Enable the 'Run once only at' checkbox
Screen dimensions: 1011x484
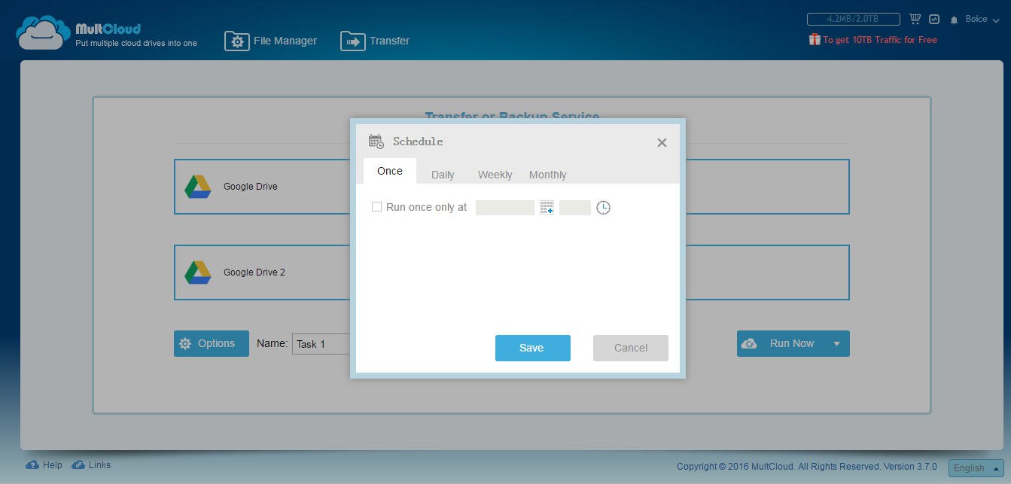pyautogui.click(x=376, y=206)
